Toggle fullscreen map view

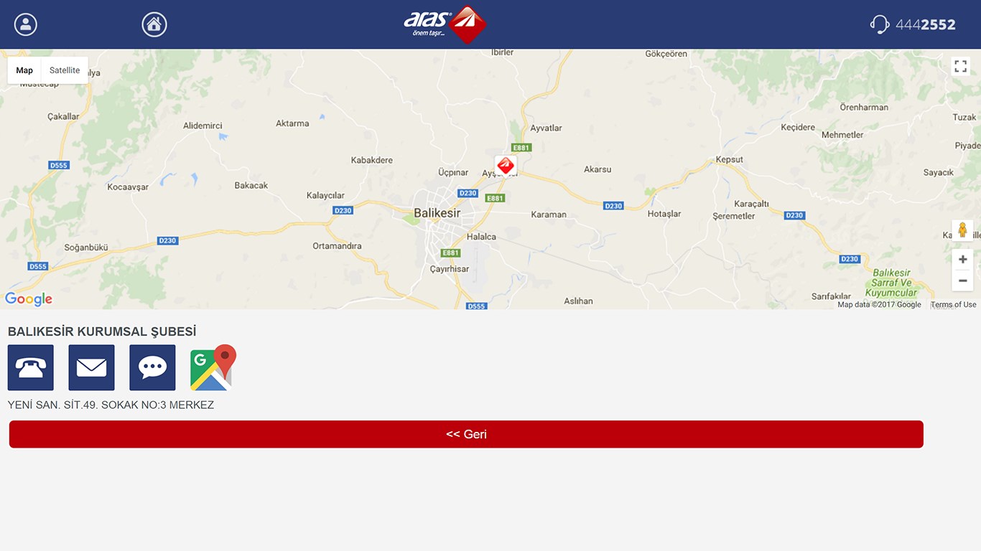click(x=961, y=67)
